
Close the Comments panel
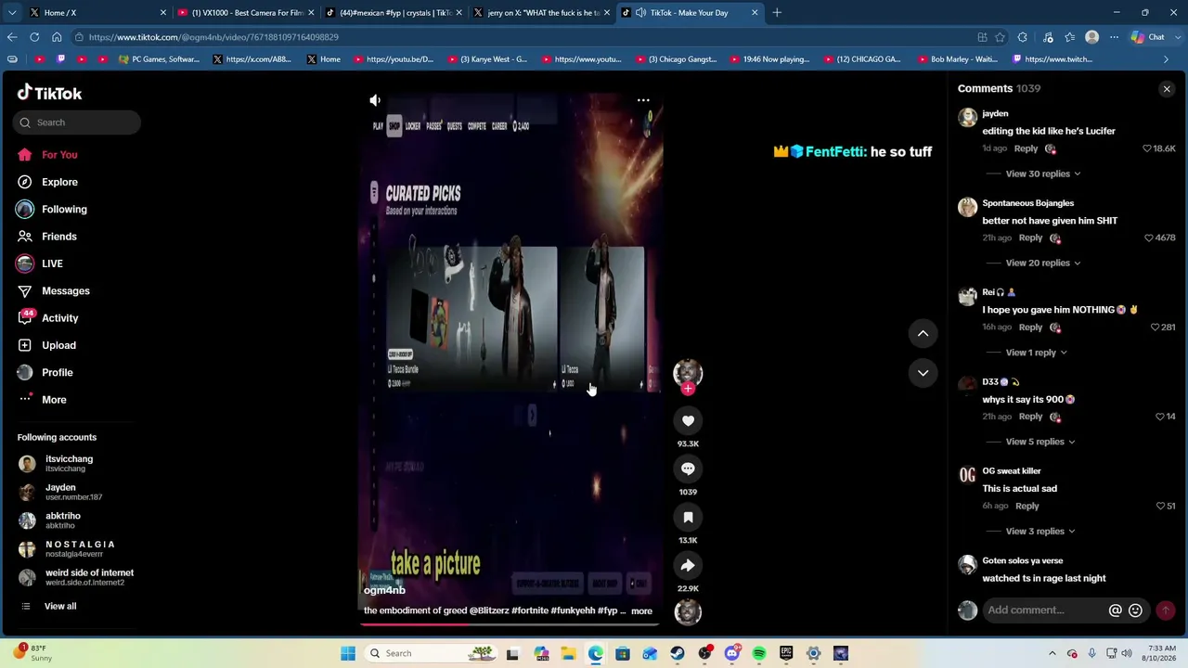tap(1167, 89)
